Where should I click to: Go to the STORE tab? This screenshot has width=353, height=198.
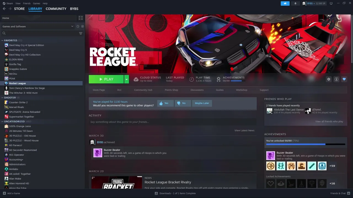(x=19, y=9)
